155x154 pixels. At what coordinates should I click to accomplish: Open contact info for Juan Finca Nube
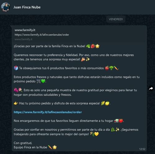[x=27, y=7]
